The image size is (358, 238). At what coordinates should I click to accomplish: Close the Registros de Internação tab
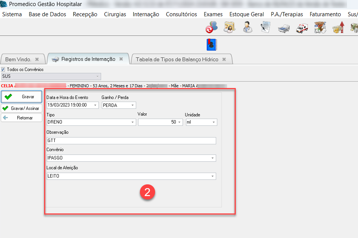[121, 59]
